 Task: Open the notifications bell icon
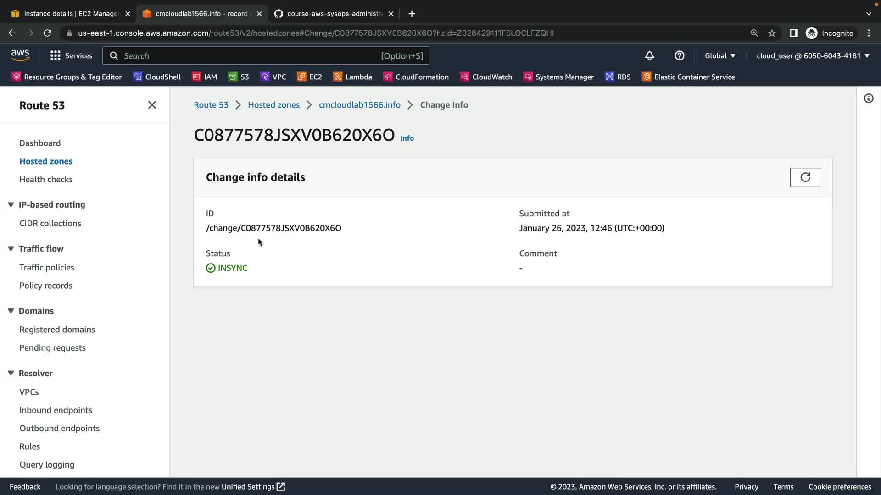pyautogui.click(x=649, y=56)
